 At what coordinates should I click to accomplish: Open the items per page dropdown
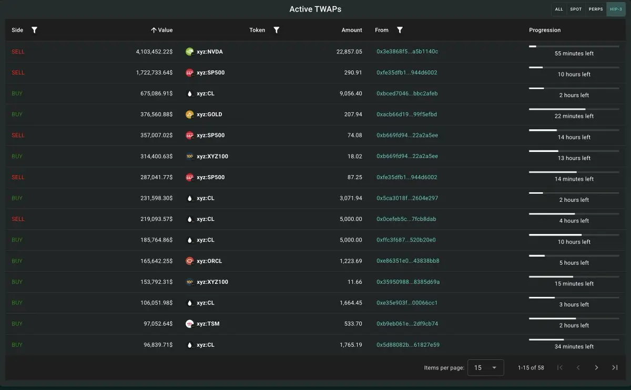click(486, 367)
